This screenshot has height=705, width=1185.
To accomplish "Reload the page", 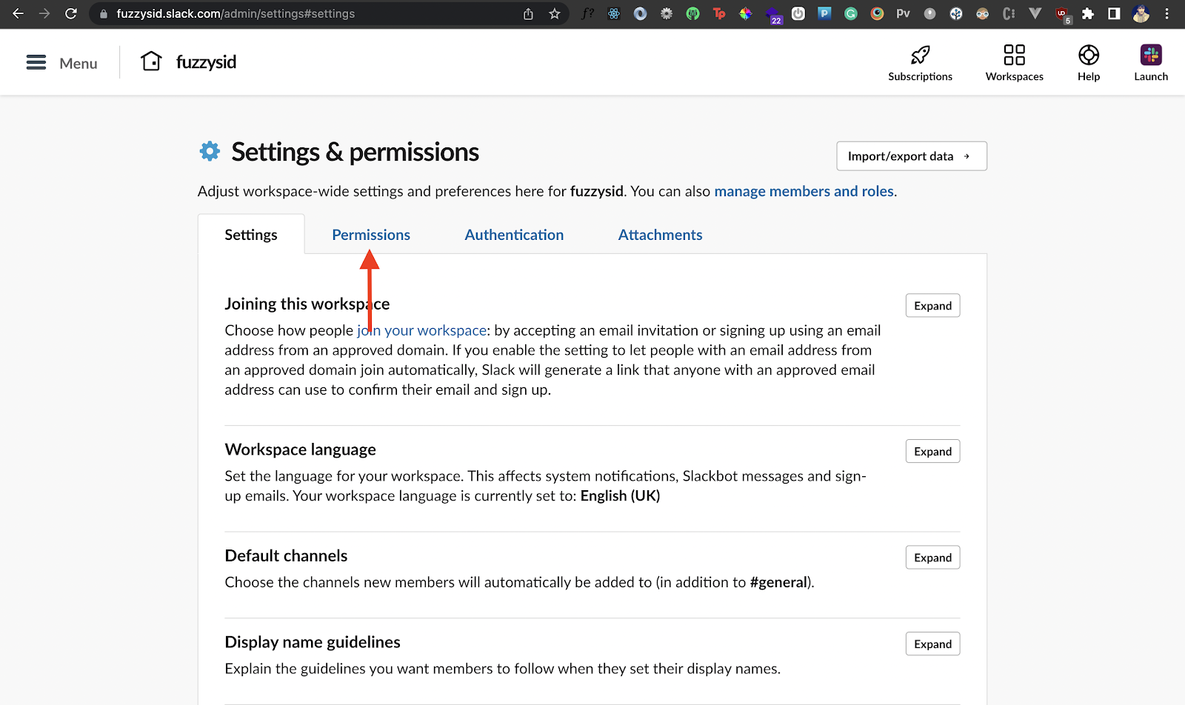I will click(x=71, y=13).
